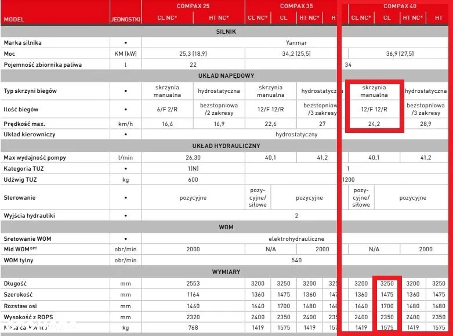Select the WOM tylny row label
The width and height of the screenshot is (453, 336).
coord(18,260)
